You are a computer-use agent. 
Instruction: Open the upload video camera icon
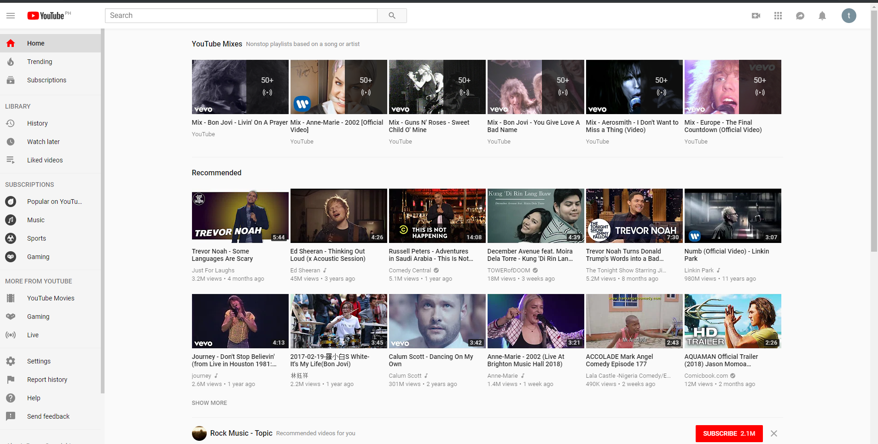click(756, 16)
